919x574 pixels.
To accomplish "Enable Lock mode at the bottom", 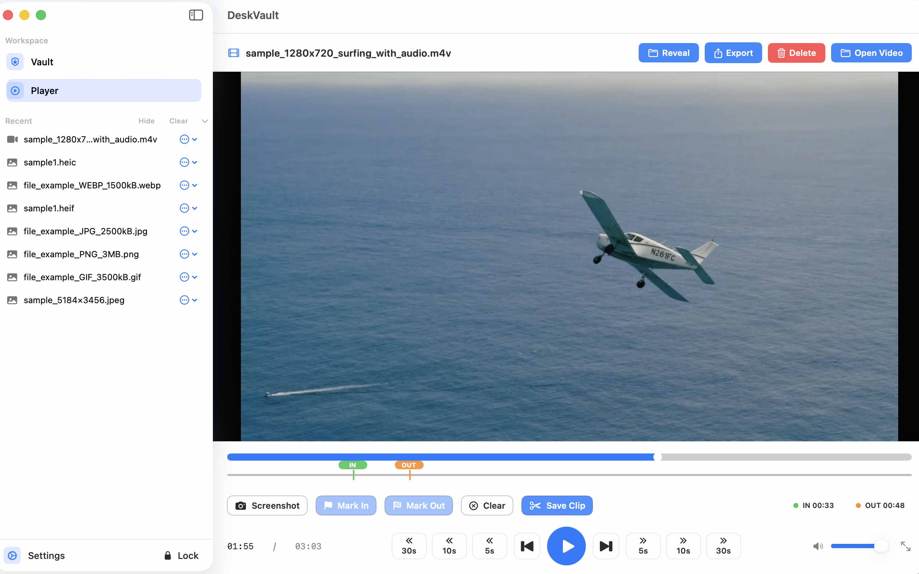I will [182, 555].
